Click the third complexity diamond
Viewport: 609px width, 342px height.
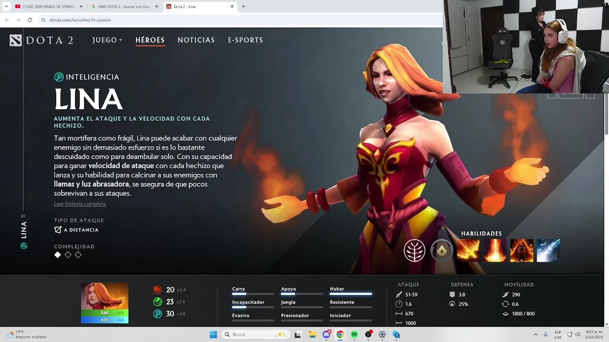79,255
